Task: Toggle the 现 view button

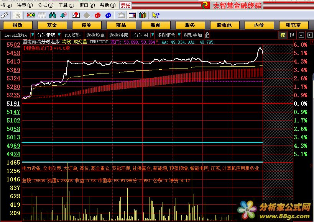Action: tap(292, 35)
